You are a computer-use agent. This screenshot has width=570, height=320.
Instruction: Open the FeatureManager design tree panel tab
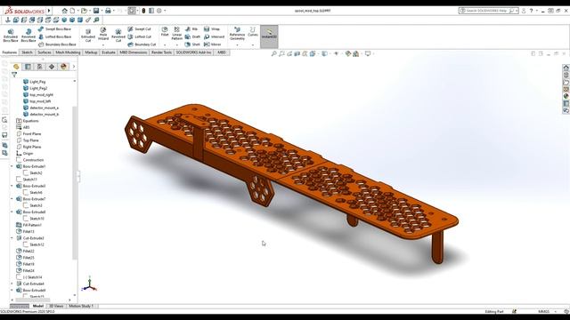(16, 67)
